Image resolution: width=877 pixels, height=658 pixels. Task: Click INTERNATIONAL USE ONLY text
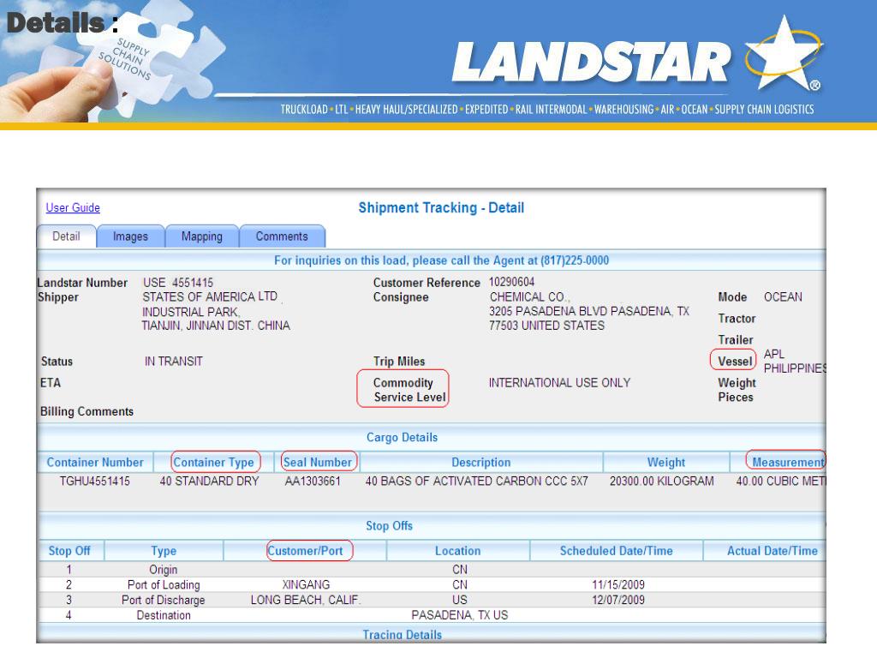(x=559, y=383)
